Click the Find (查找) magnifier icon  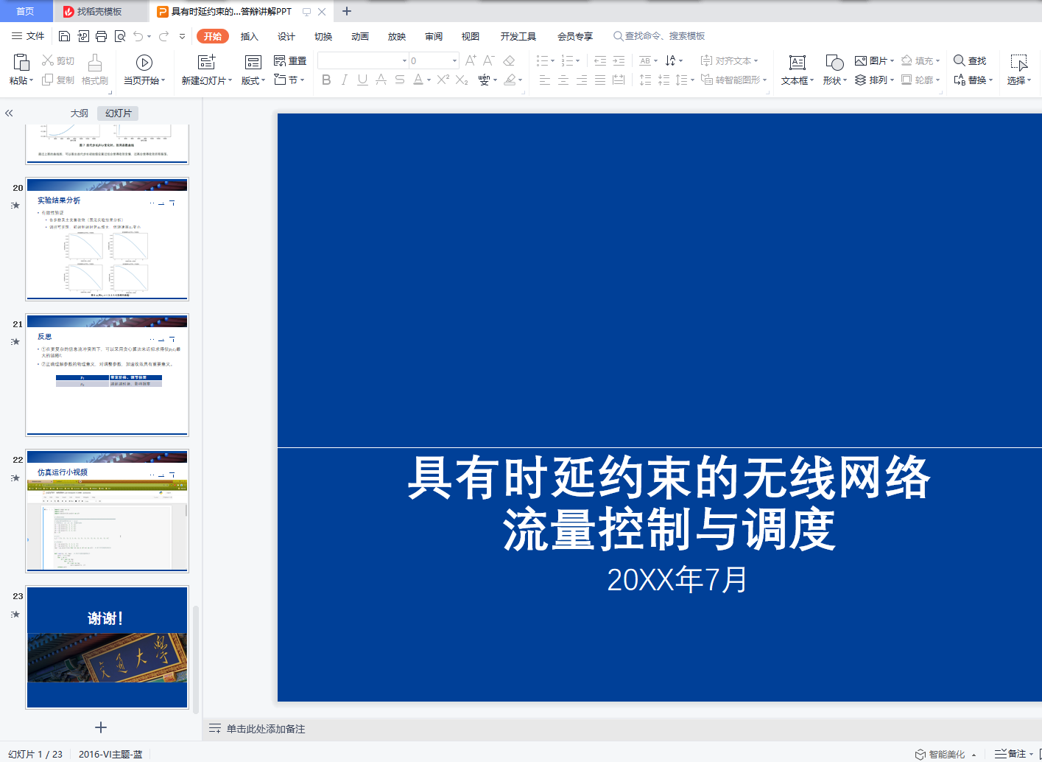(960, 60)
